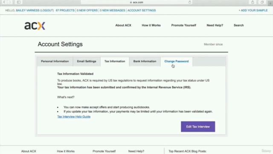Click + Add Your Sample

click(253, 10)
